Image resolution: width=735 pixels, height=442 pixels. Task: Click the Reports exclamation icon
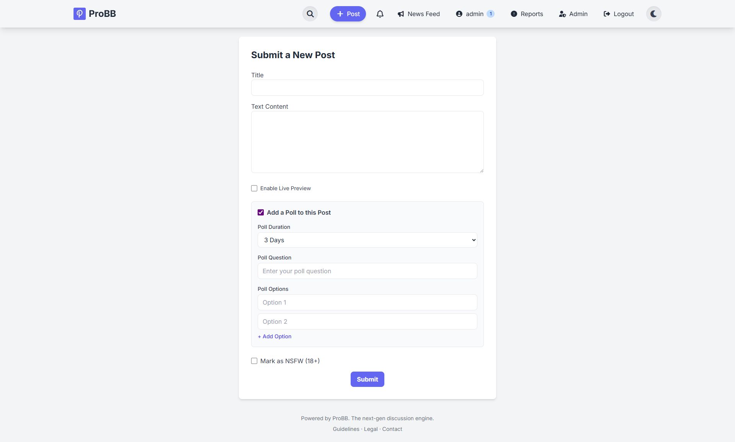click(x=514, y=14)
